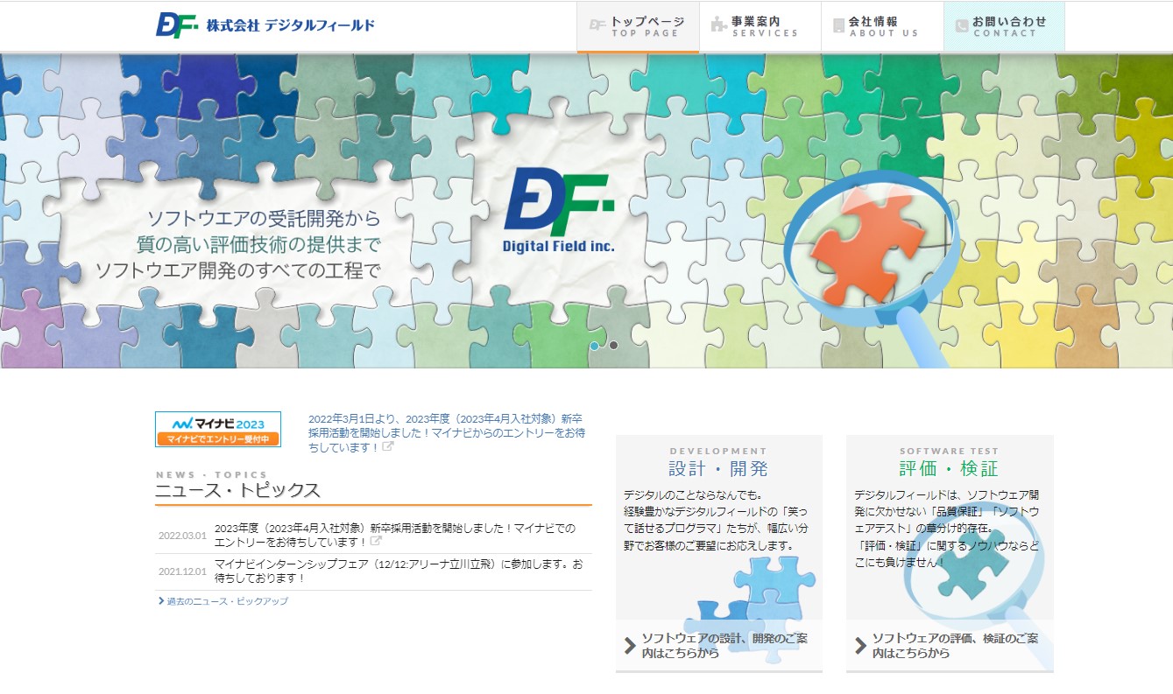
Task: Open the 事業案内 Services menu
Action: 760,26
